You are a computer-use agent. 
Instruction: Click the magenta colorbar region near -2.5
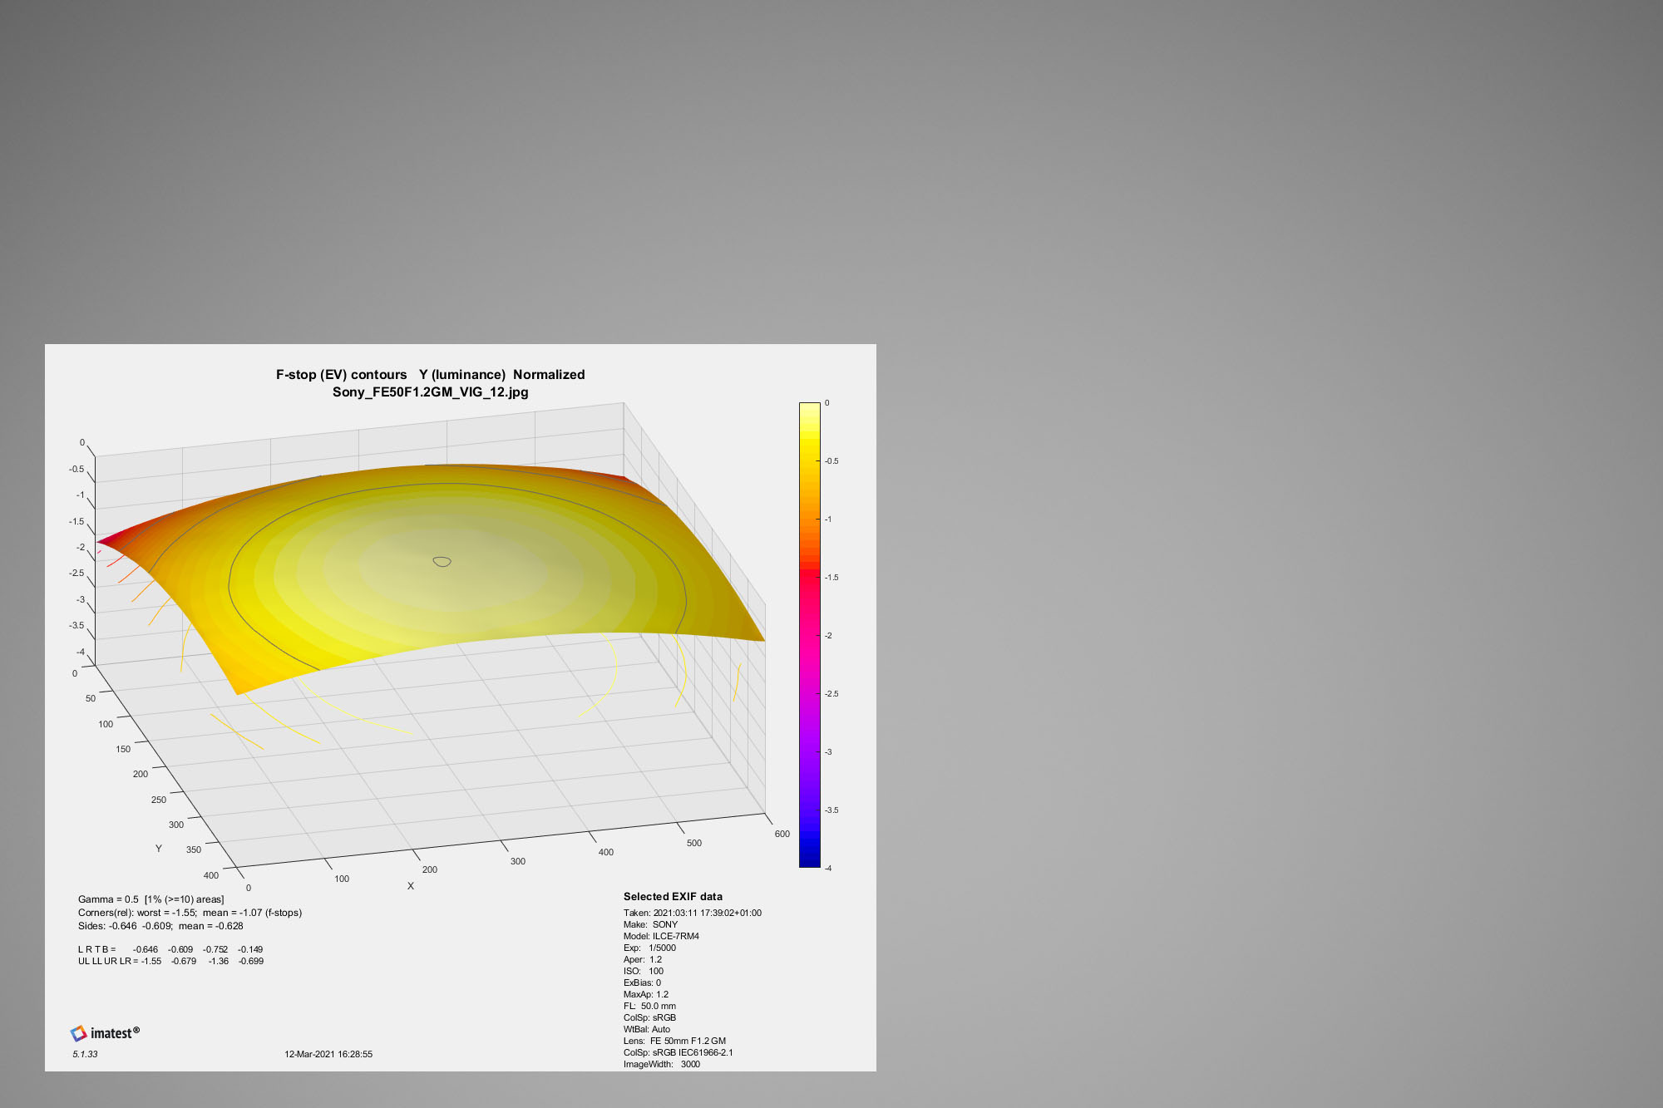pos(809,693)
